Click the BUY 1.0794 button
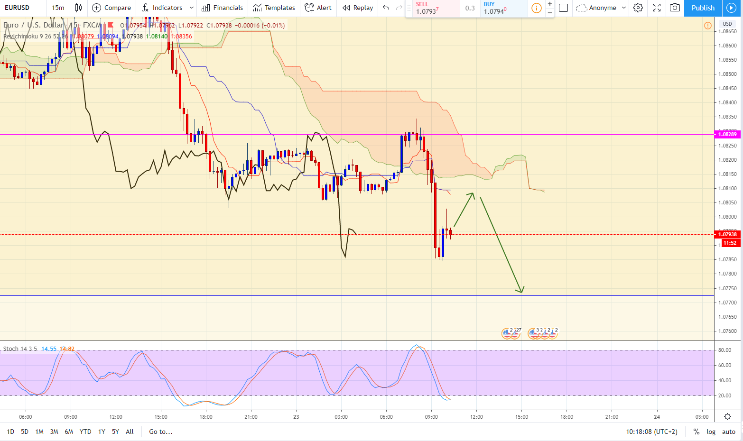743x441 pixels. tap(503, 8)
